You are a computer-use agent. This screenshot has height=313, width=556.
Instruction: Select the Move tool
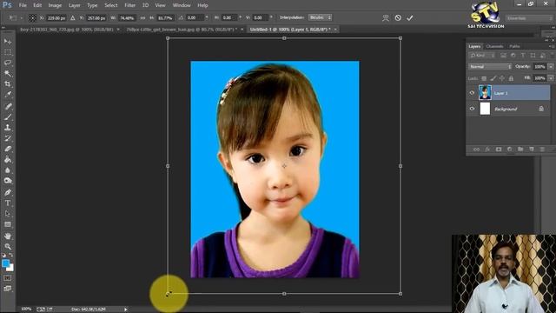(x=8, y=42)
